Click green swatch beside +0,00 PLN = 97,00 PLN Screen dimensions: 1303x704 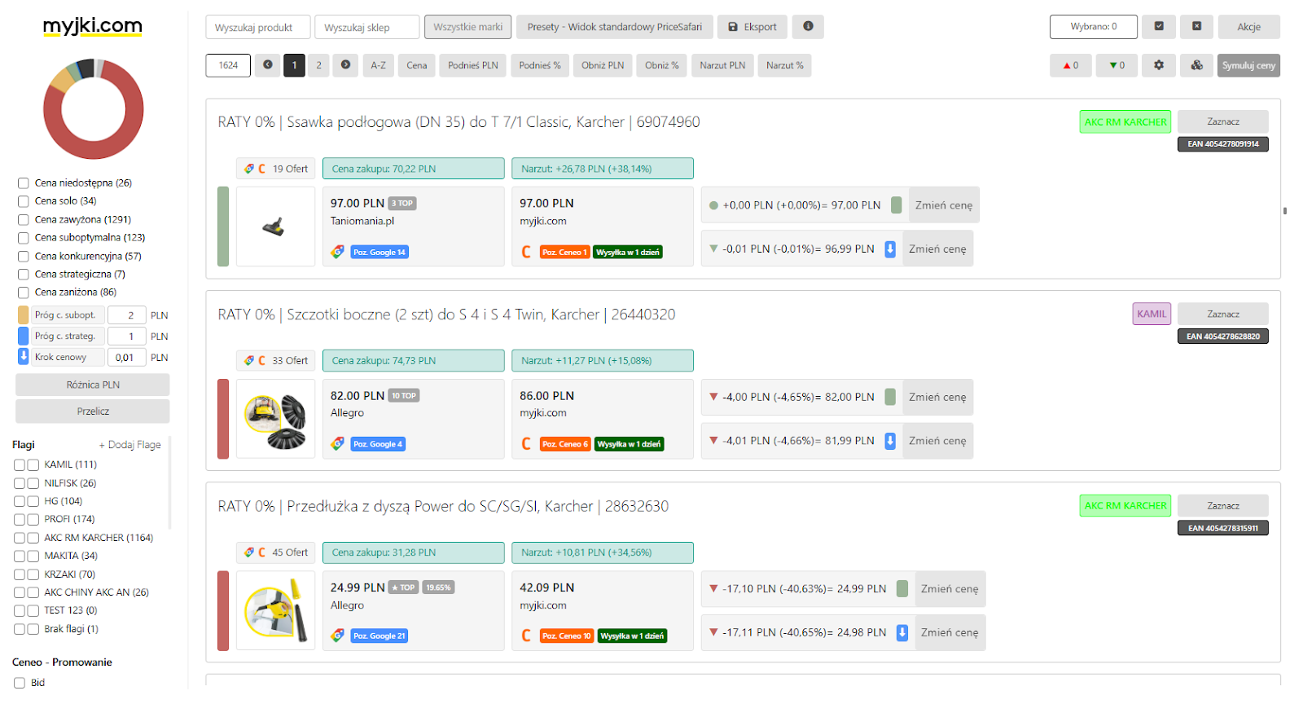[x=896, y=205]
